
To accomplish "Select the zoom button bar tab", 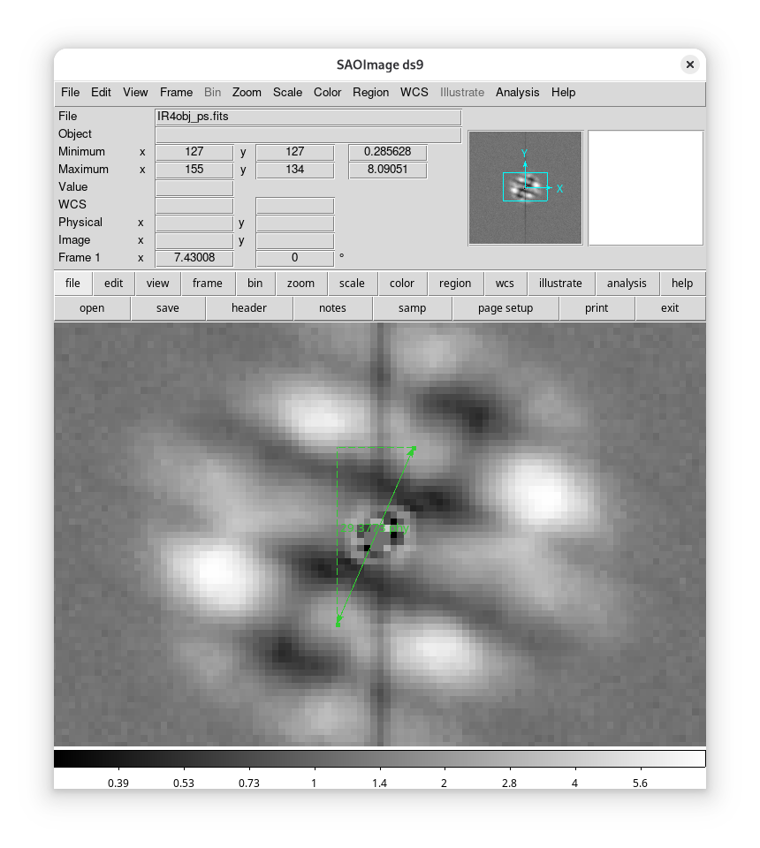I will [x=300, y=284].
